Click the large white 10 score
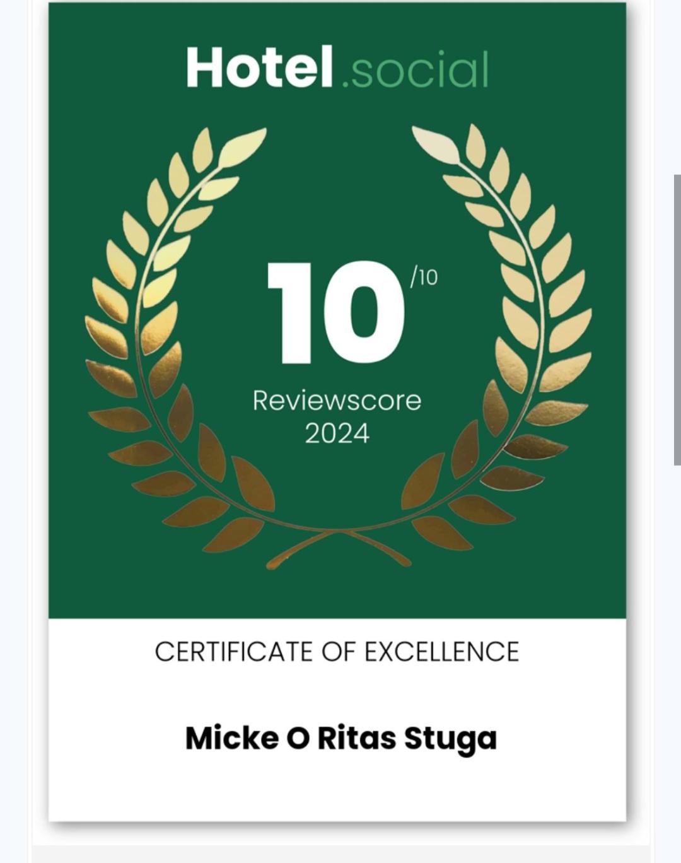681x863 pixels. click(x=336, y=313)
